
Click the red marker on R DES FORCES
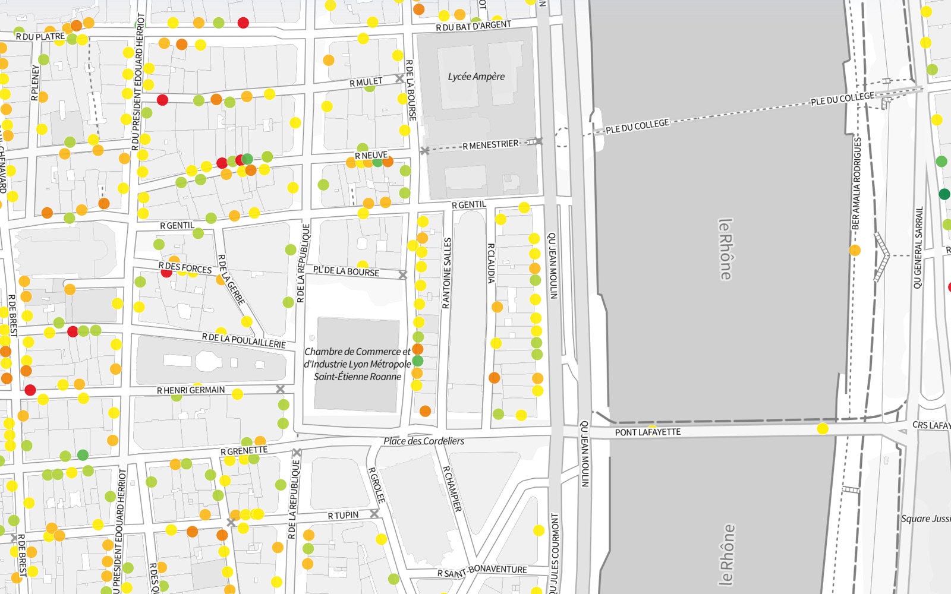[167, 272]
